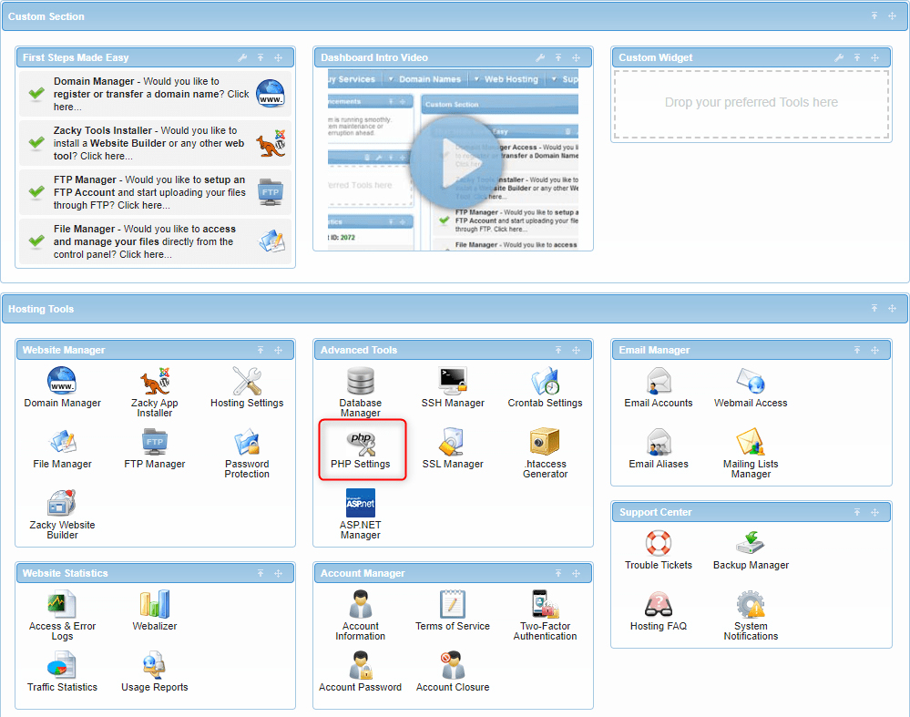This screenshot has height=717, width=910.
Task: Open the wrench settings on First Steps panel
Action: [241, 56]
